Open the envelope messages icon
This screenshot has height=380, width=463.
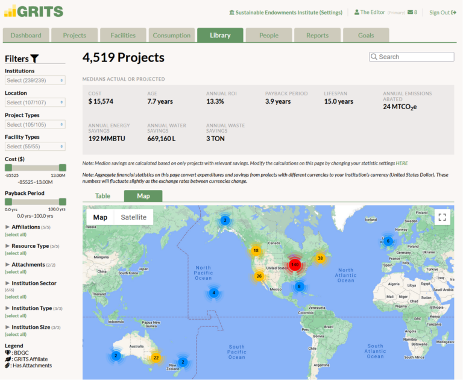[x=411, y=12]
